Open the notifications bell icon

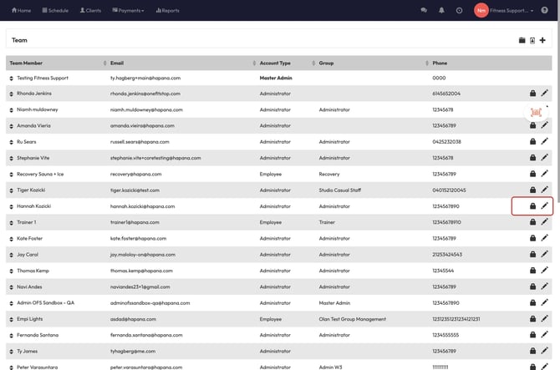(x=441, y=10)
